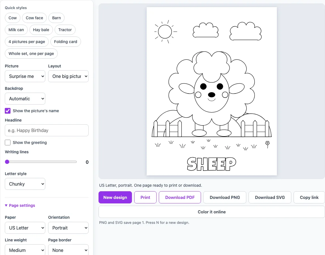This screenshot has width=325, height=255.
Task: Open the Page border dropdown
Action: (69, 250)
